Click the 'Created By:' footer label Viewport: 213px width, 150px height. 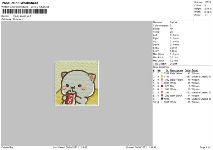click(x=7, y=147)
